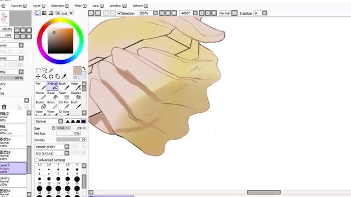Open the zoom 200% dropdown
This screenshot has width=351, height=197.
[x=155, y=13]
